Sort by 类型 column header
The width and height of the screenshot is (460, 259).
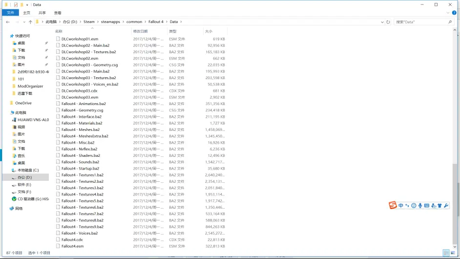(185, 31)
